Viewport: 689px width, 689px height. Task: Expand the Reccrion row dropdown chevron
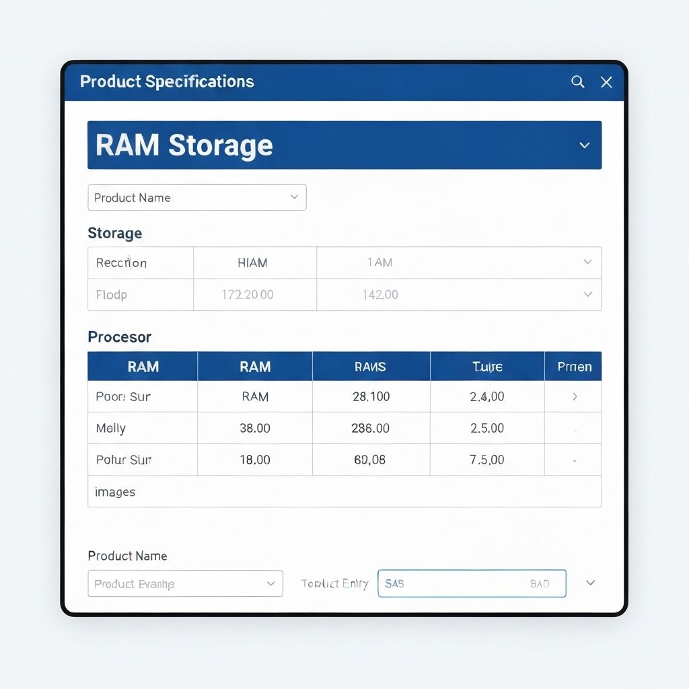tap(587, 262)
